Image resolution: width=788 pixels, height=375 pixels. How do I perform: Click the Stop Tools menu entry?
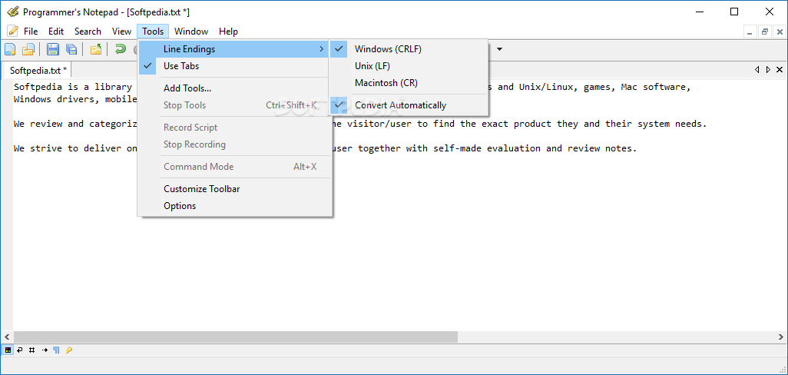[235, 105]
